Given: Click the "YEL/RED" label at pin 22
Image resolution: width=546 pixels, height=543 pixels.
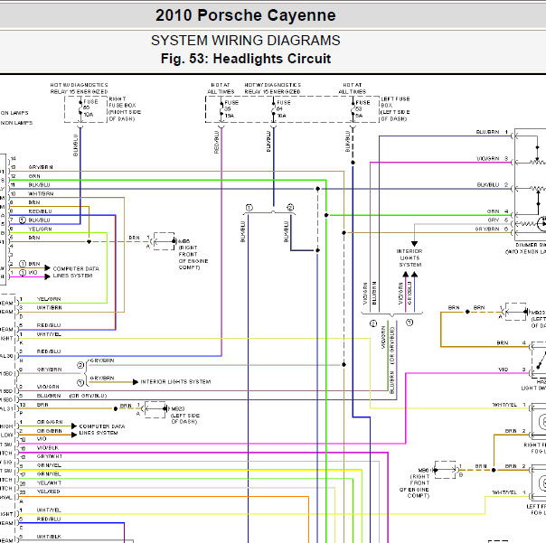Looking at the screenshot, I should coord(49,492).
